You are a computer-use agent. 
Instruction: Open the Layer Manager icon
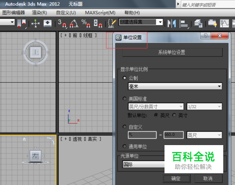pos(198,23)
